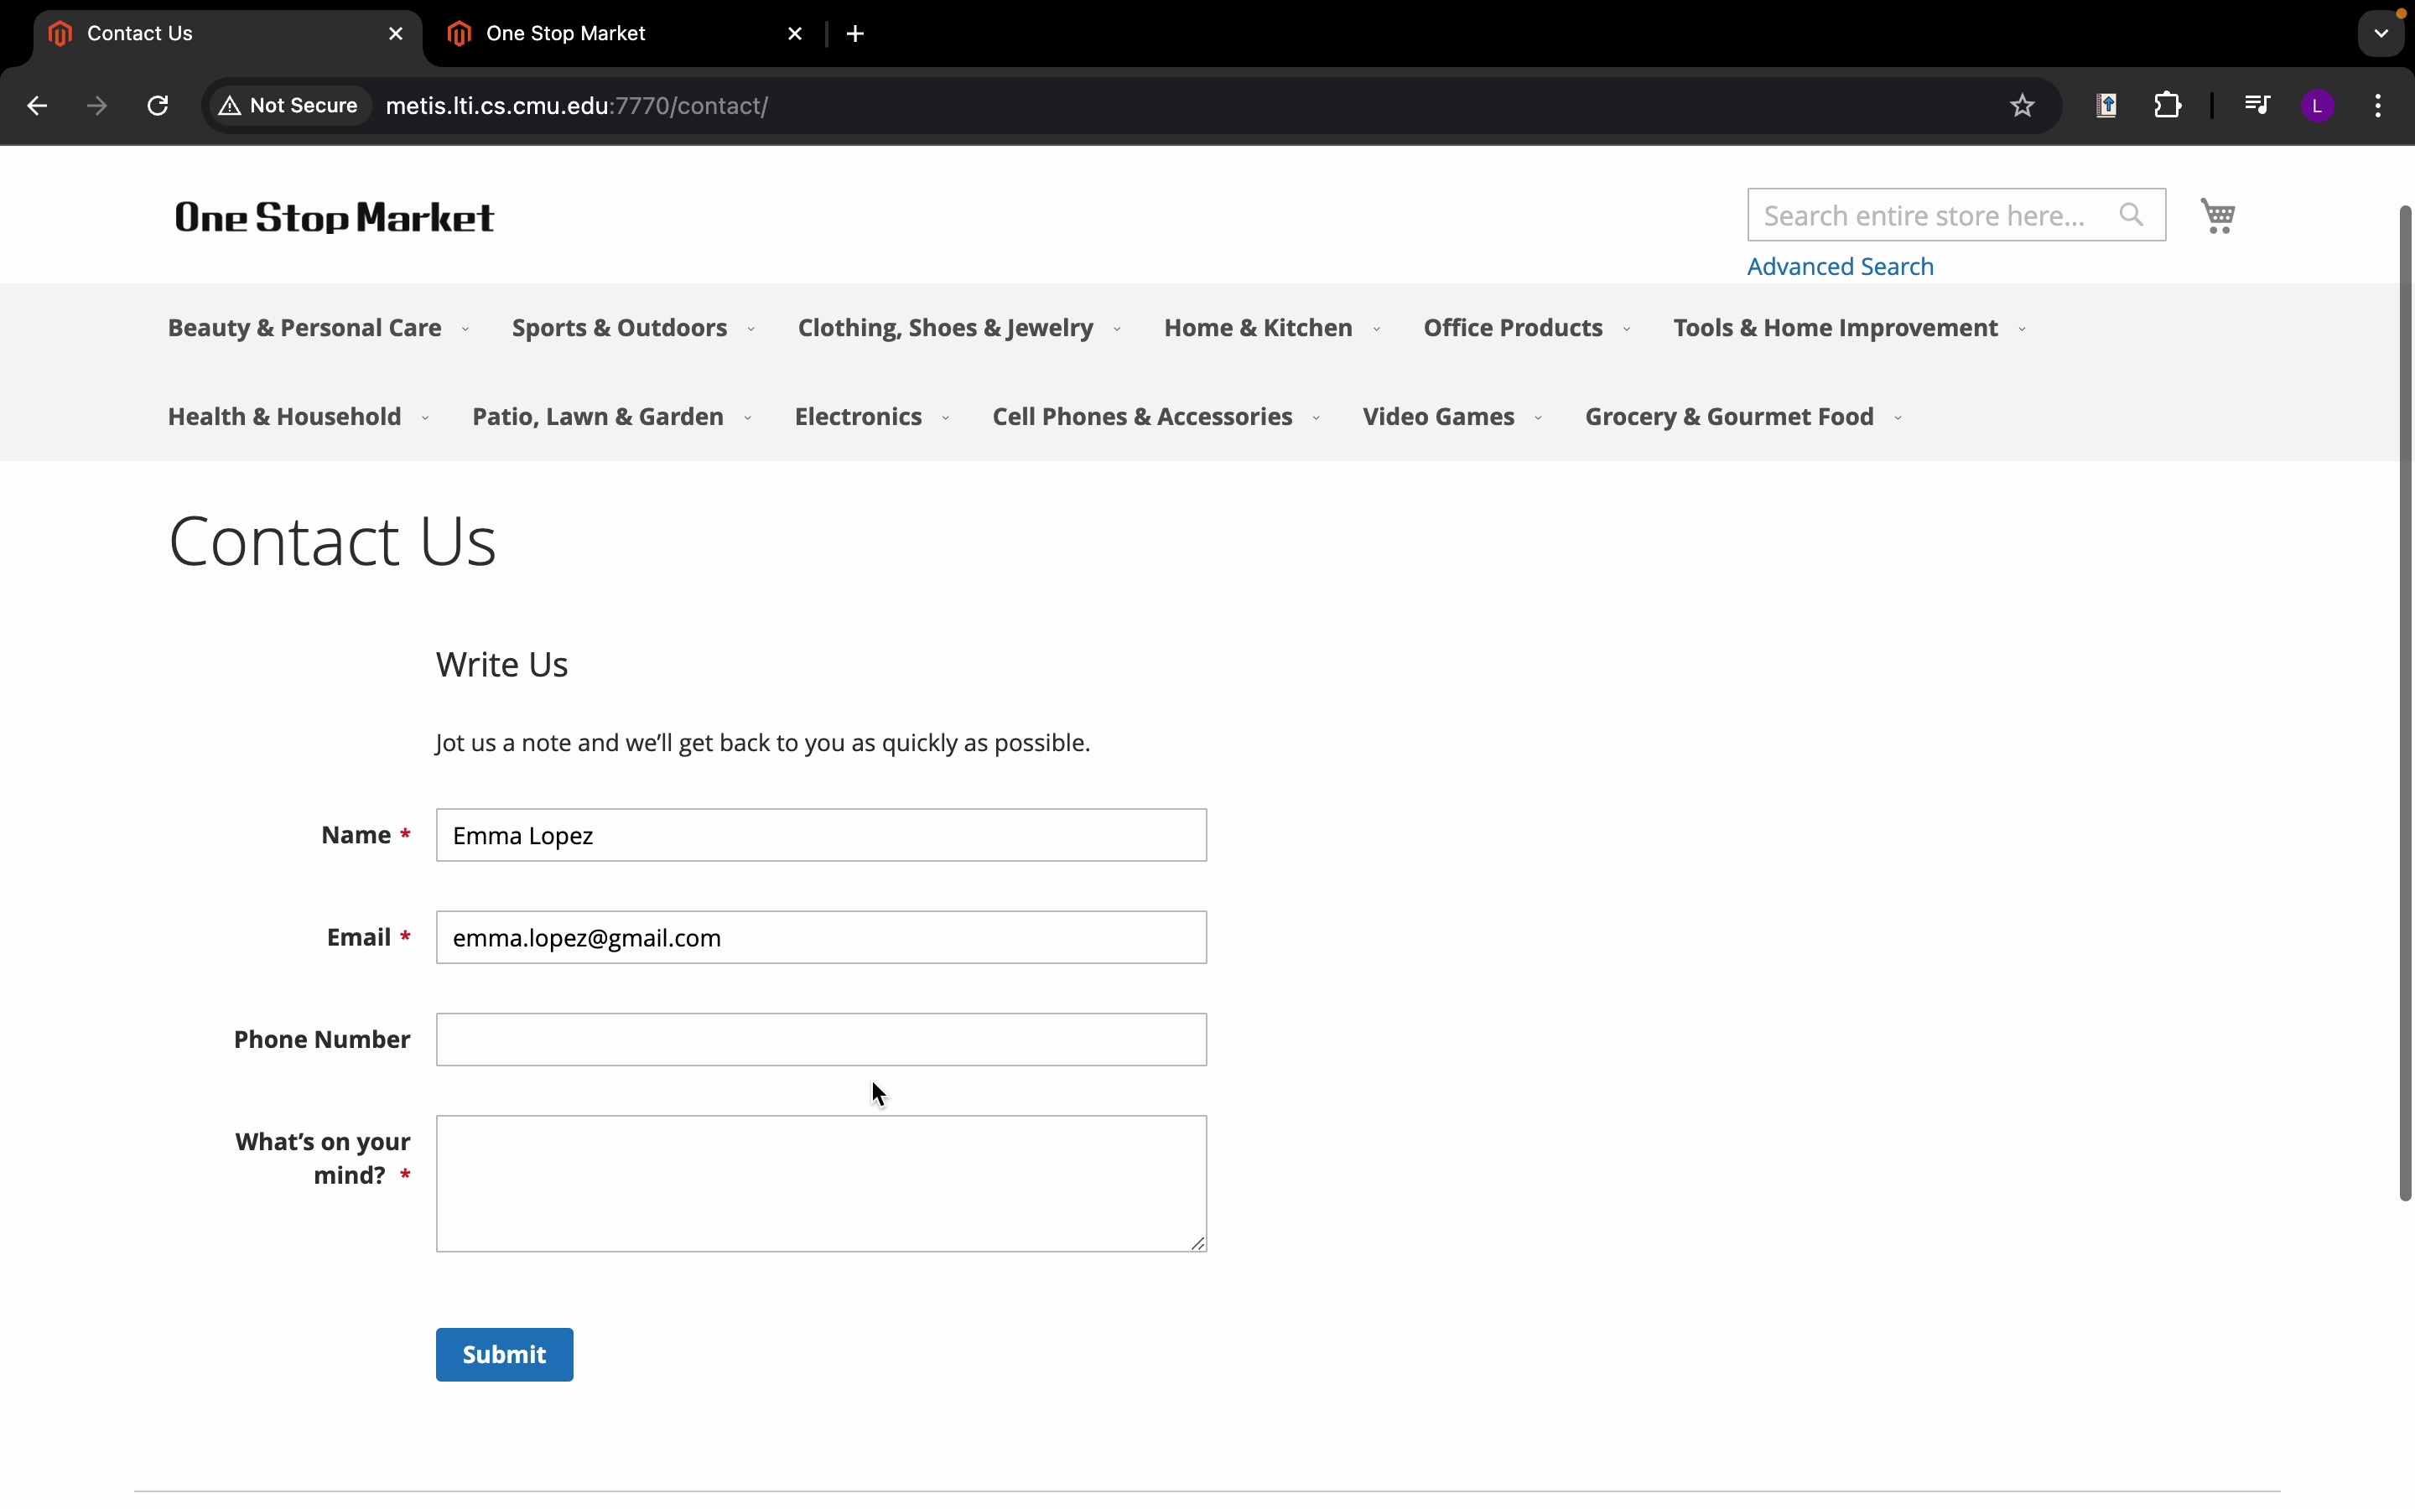Open the media controls icon
Screen dimensions: 2415x1509
(2257, 106)
